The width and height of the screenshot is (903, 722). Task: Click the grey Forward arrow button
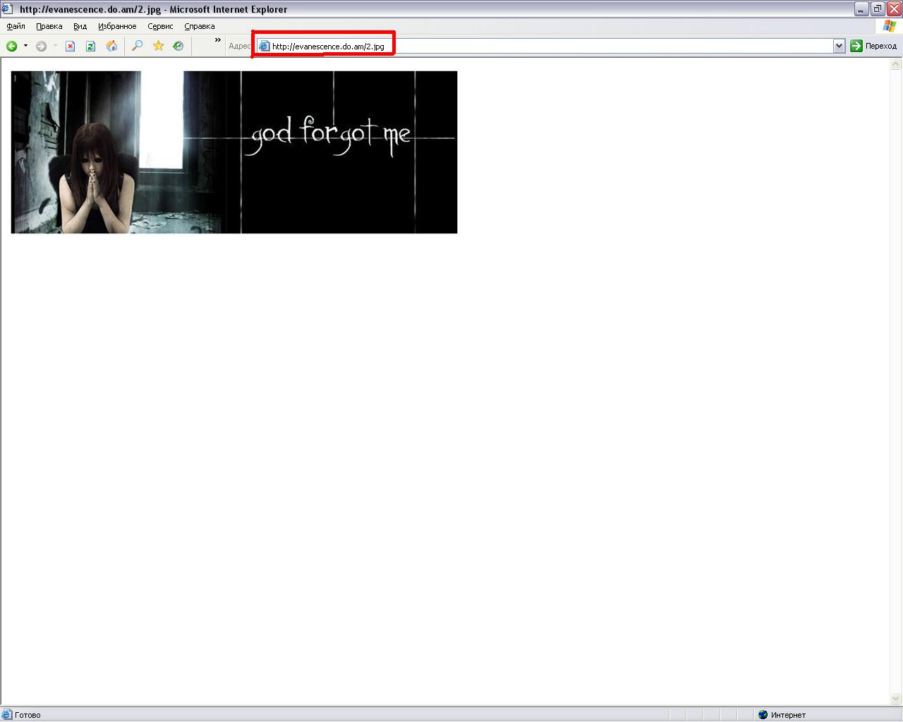tap(41, 46)
